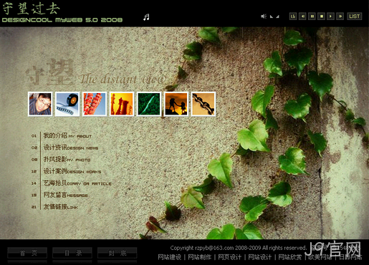369x265 pixels.
Task: Select 设计案例 Design Works menu item
Action: pos(72,171)
